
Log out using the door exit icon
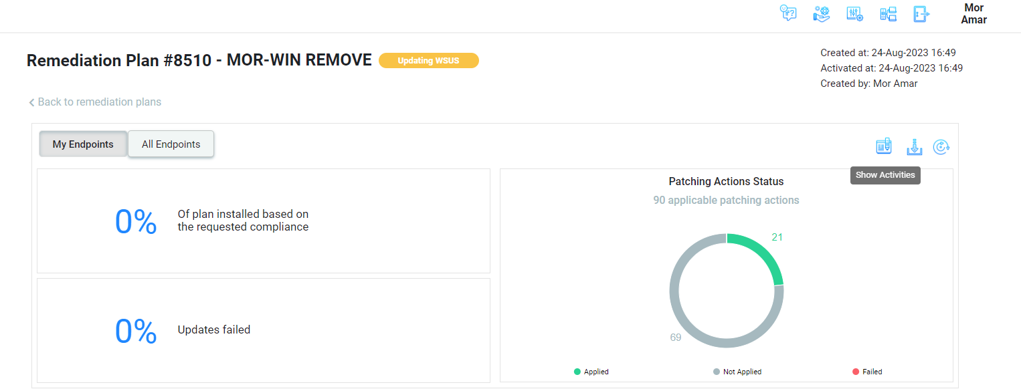(x=922, y=13)
